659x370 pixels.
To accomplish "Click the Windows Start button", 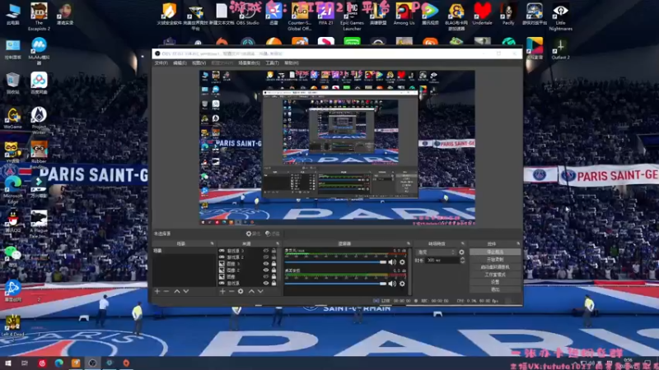I will pyautogui.click(x=7, y=363).
